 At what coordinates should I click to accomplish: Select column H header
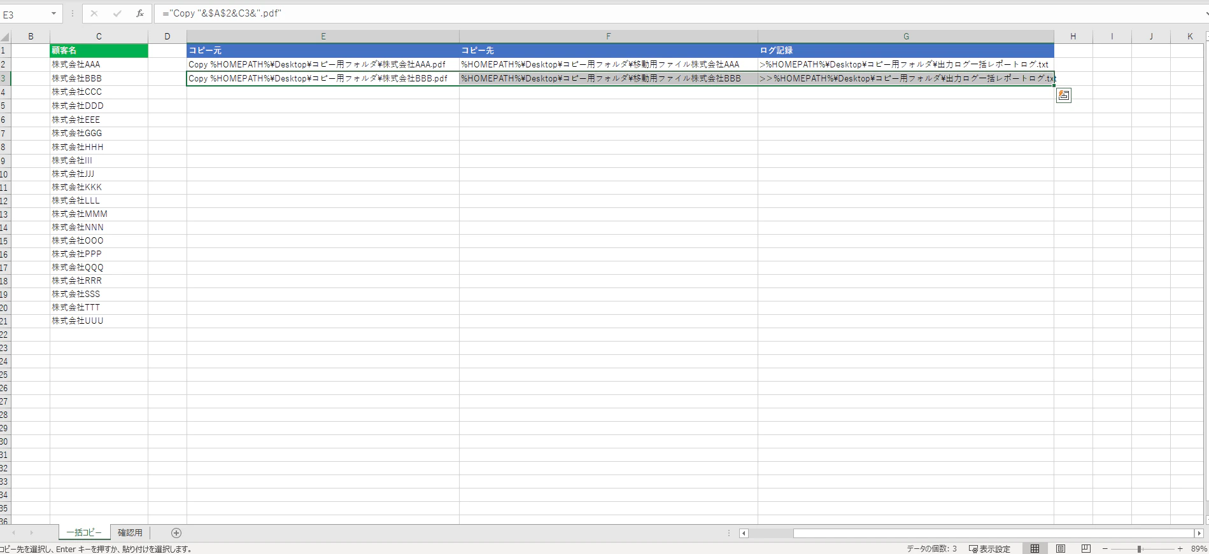click(x=1073, y=37)
